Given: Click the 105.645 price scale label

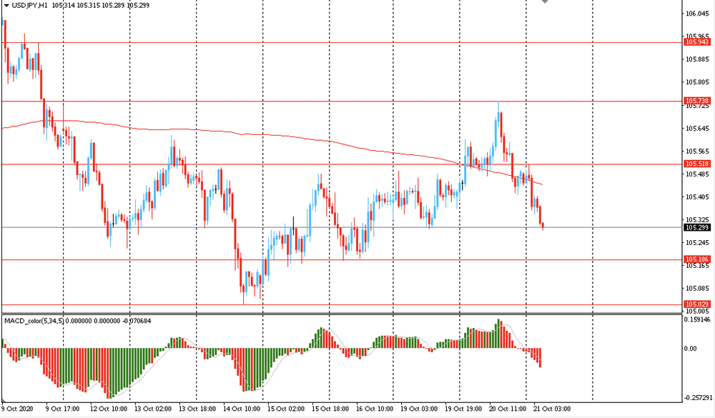Looking at the screenshot, I should pos(698,129).
